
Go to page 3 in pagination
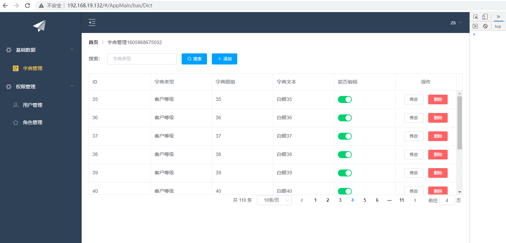point(340,200)
